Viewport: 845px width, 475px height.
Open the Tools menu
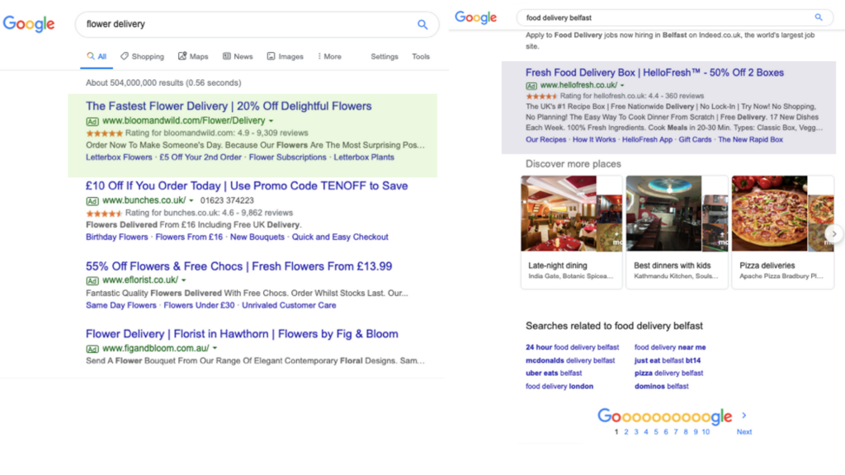[x=422, y=55]
